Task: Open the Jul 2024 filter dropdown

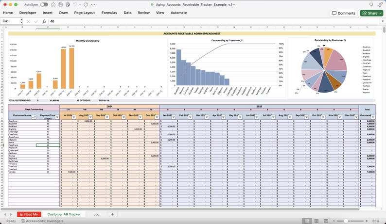Action: (73, 117)
